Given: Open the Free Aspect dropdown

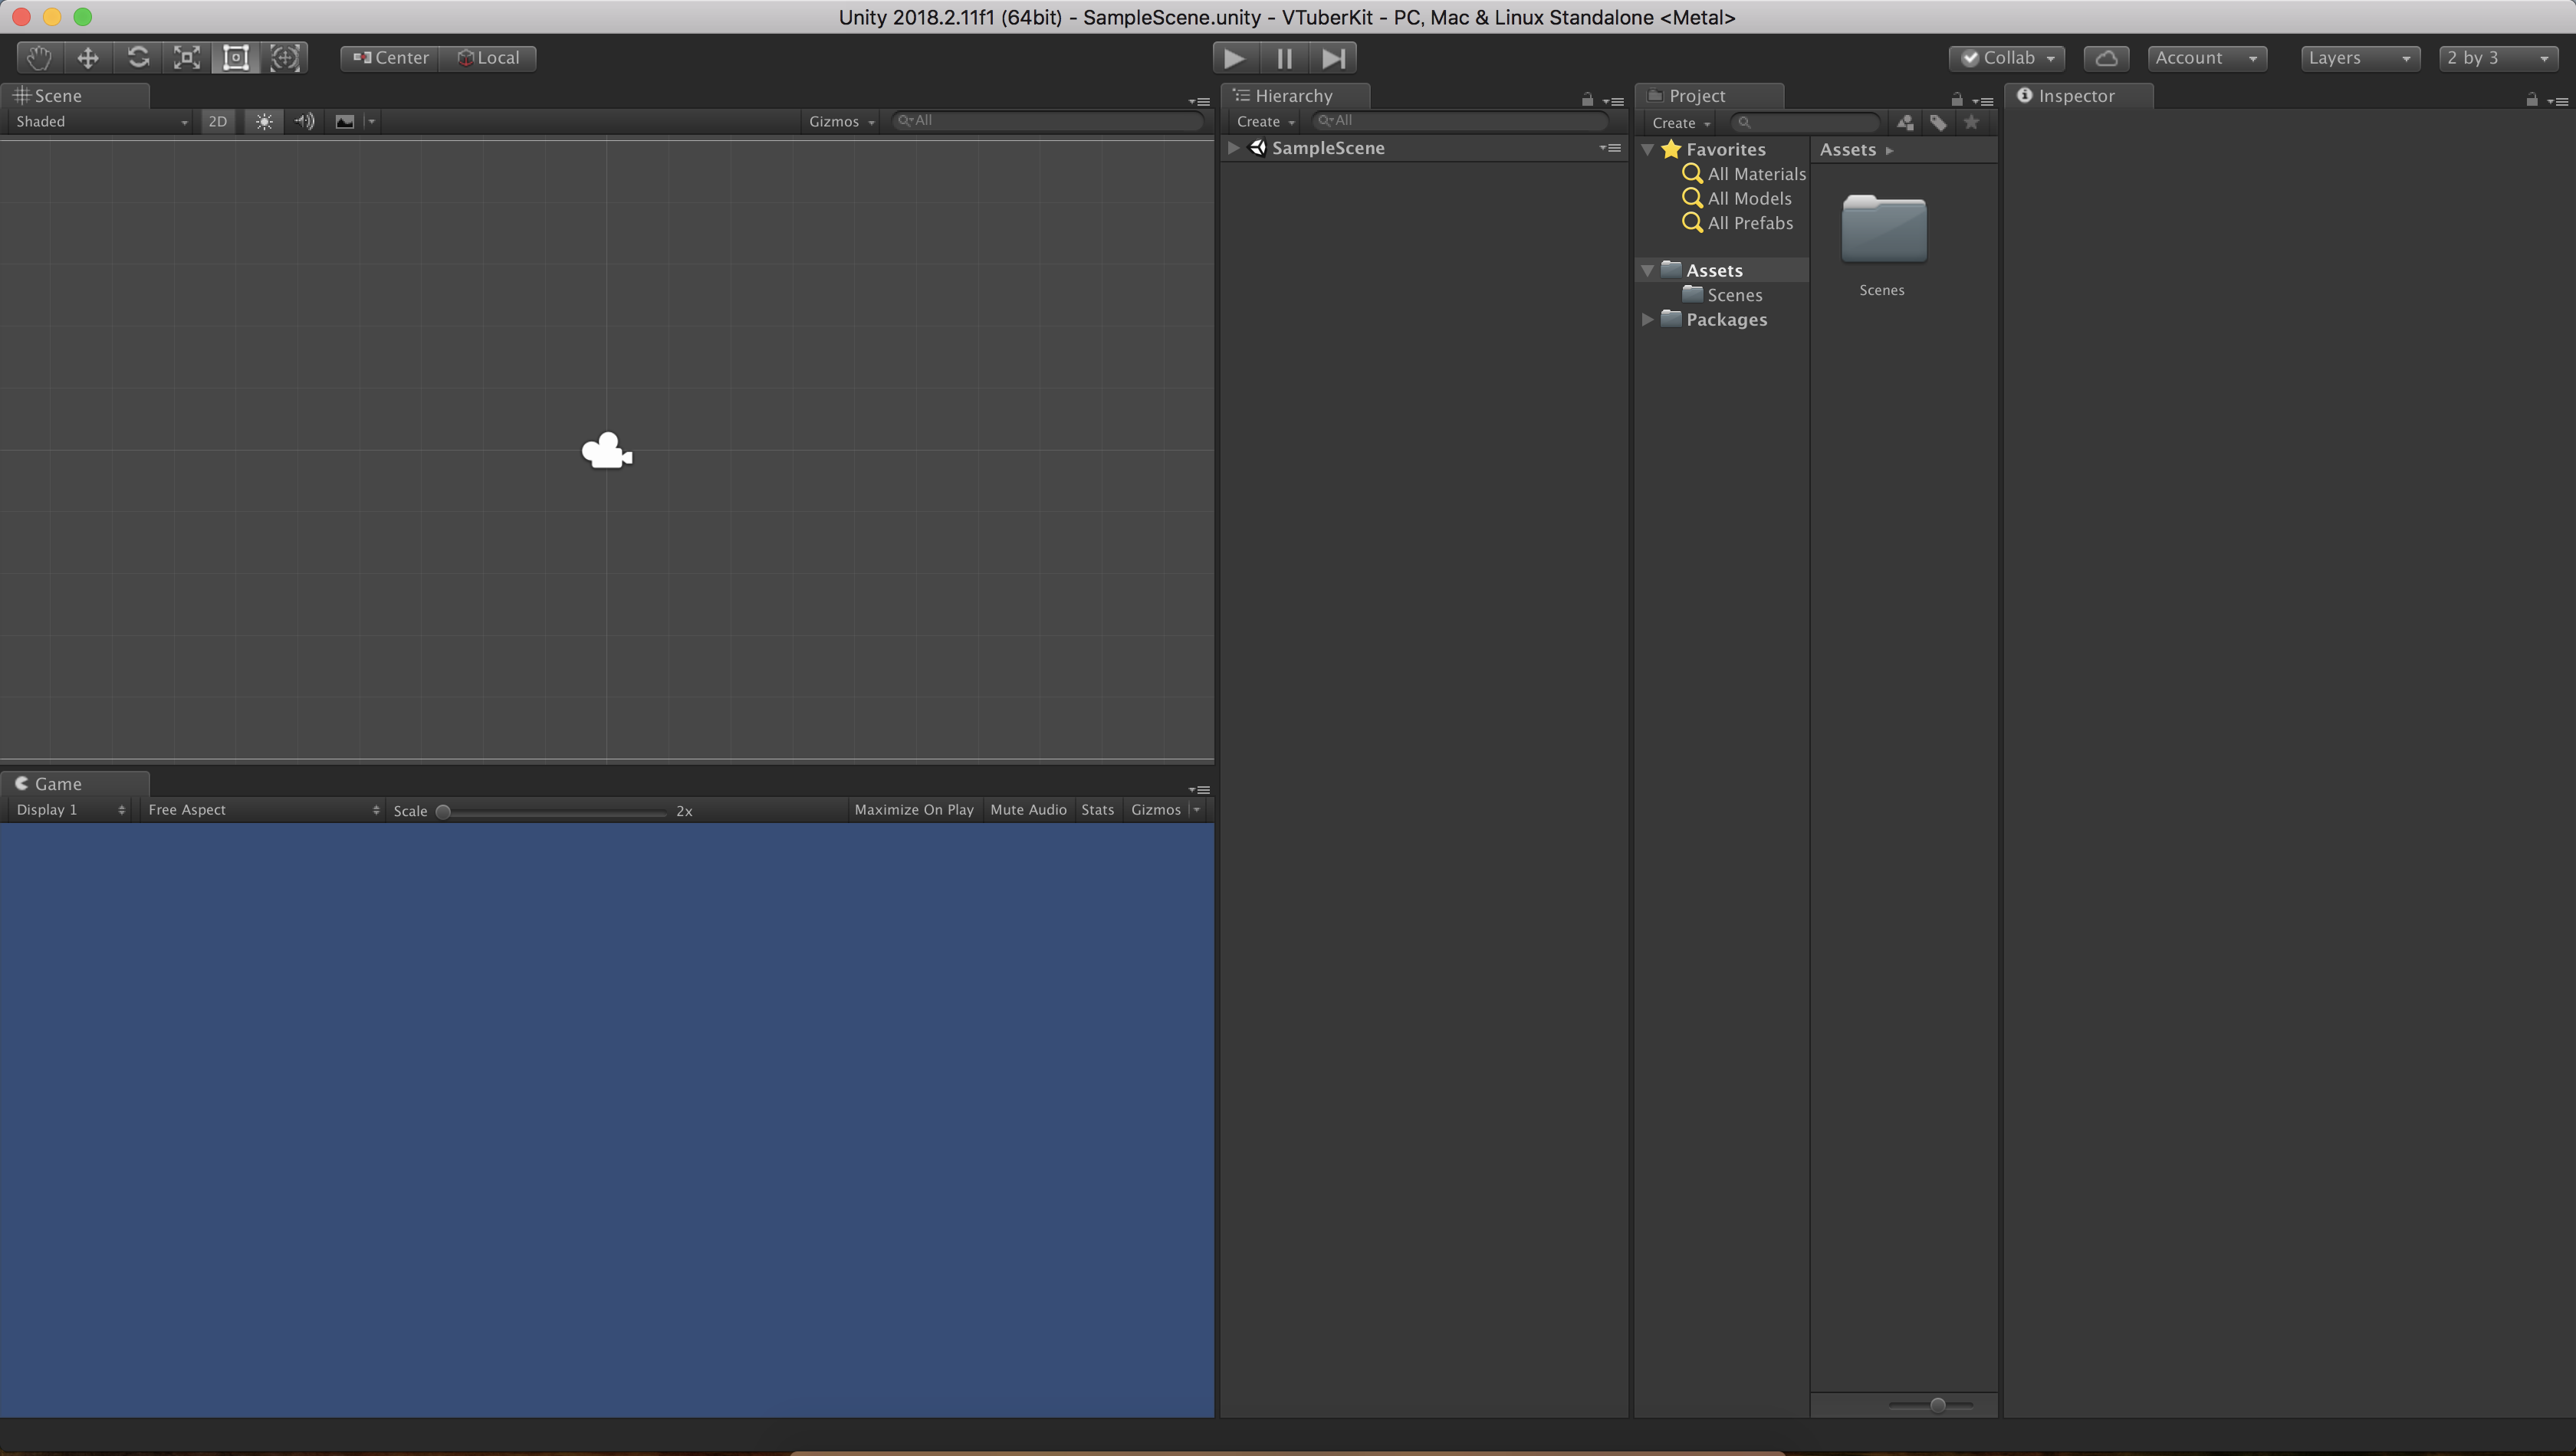Looking at the screenshot, I should tap(263, 810).
